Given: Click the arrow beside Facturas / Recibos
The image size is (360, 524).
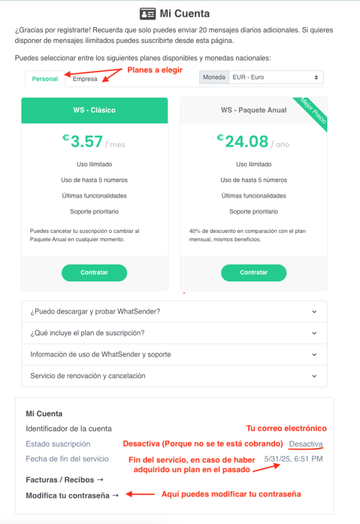Looking at the screenshot, I should [x=100, y=480].
